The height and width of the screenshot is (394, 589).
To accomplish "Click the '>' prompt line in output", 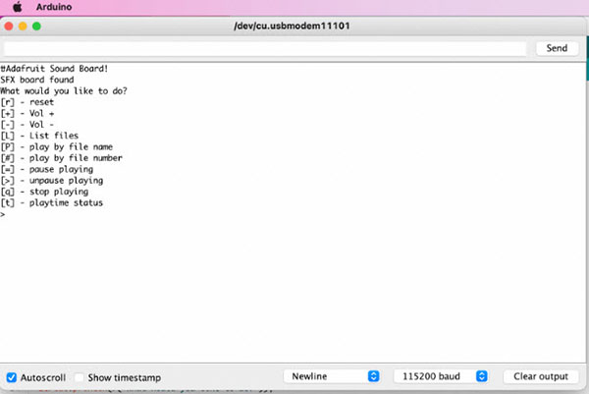I will pos(3,214).
